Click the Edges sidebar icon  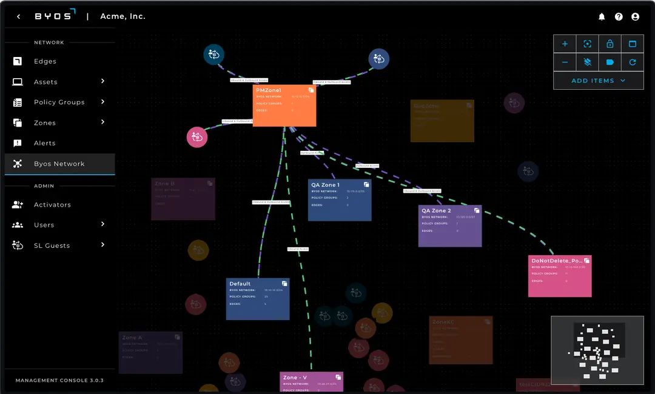pos(18,61)
